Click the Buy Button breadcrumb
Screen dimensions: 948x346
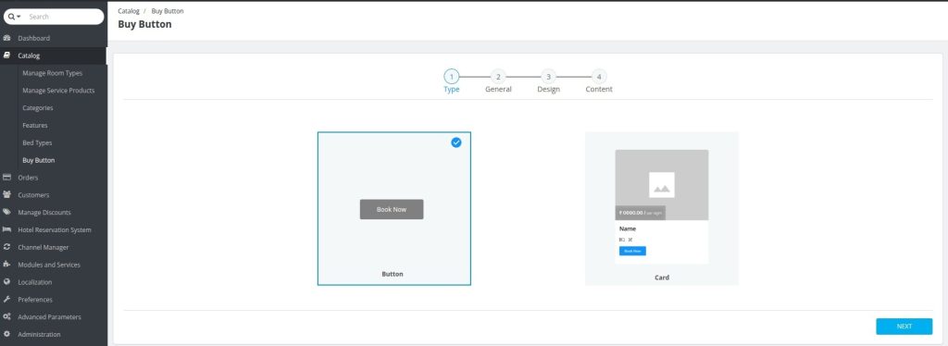[x=168, y=11]
